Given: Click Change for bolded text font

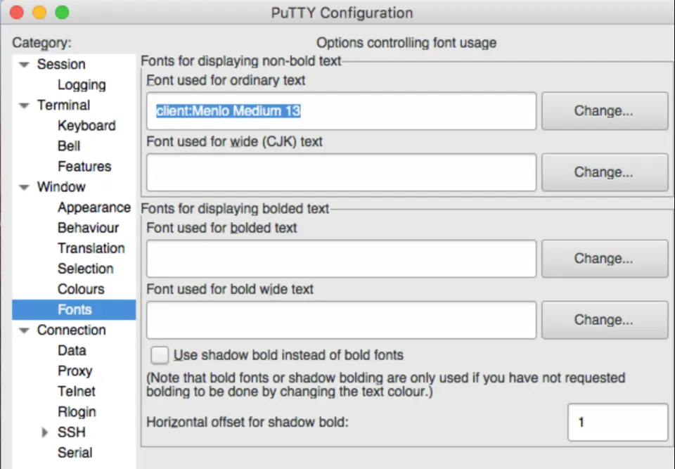Looking at the screenshot, I should (x=605, y=258).
